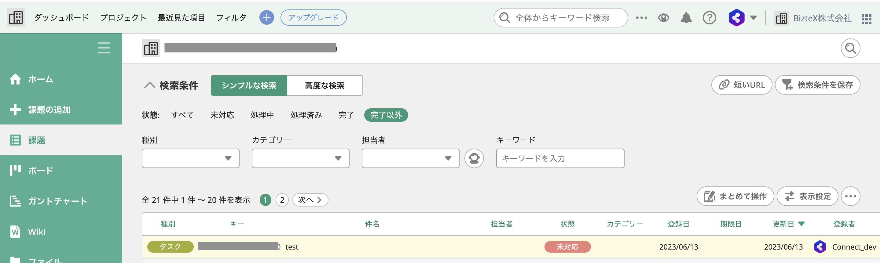Filter status by すべて
This screenshot has width=880, height=263.
click(182, 115)
